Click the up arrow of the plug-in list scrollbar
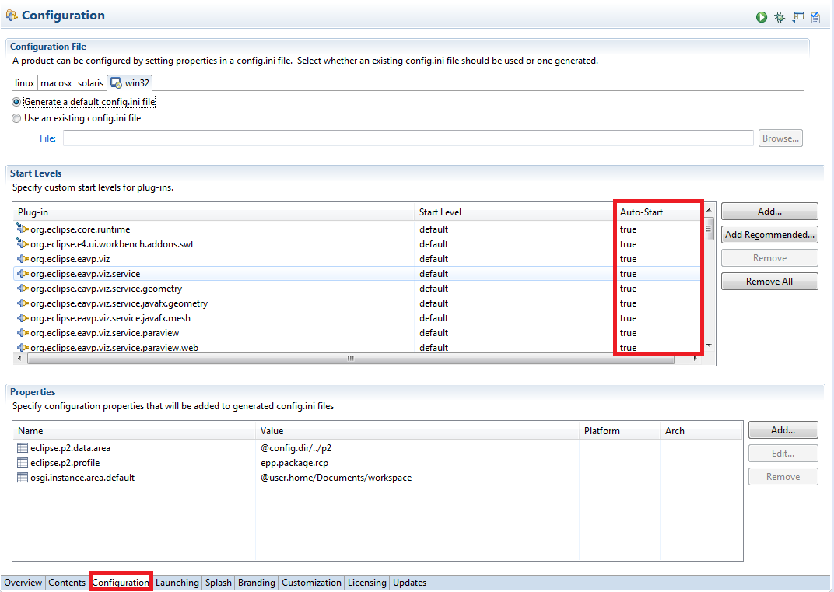Screen dimensions: 834x592 coord(709,210)
